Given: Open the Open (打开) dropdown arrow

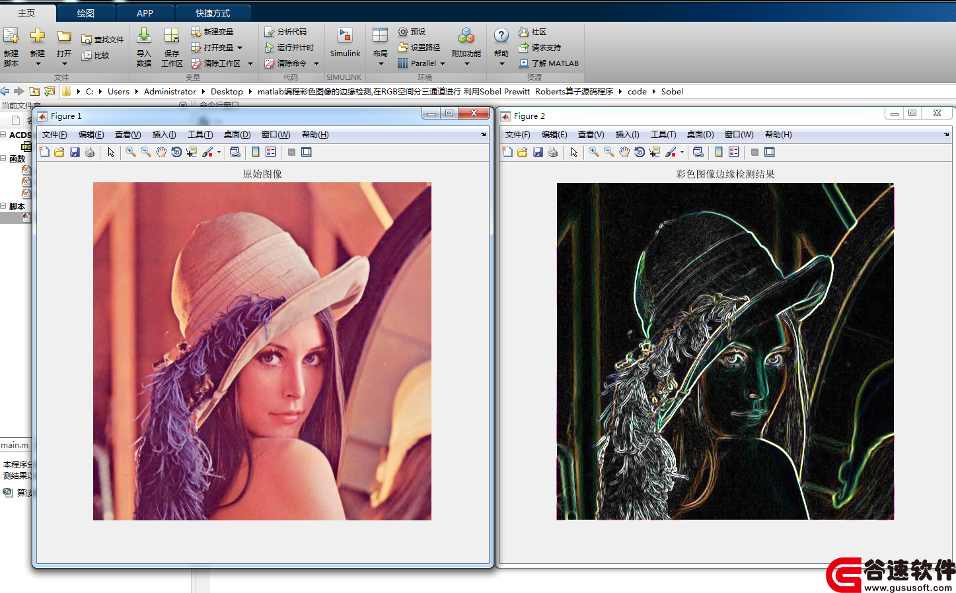Looking at the screenshot, I should pos(64,63).
